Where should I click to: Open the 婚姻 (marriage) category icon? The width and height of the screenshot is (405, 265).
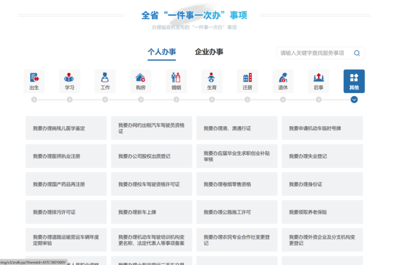point(176,81)
